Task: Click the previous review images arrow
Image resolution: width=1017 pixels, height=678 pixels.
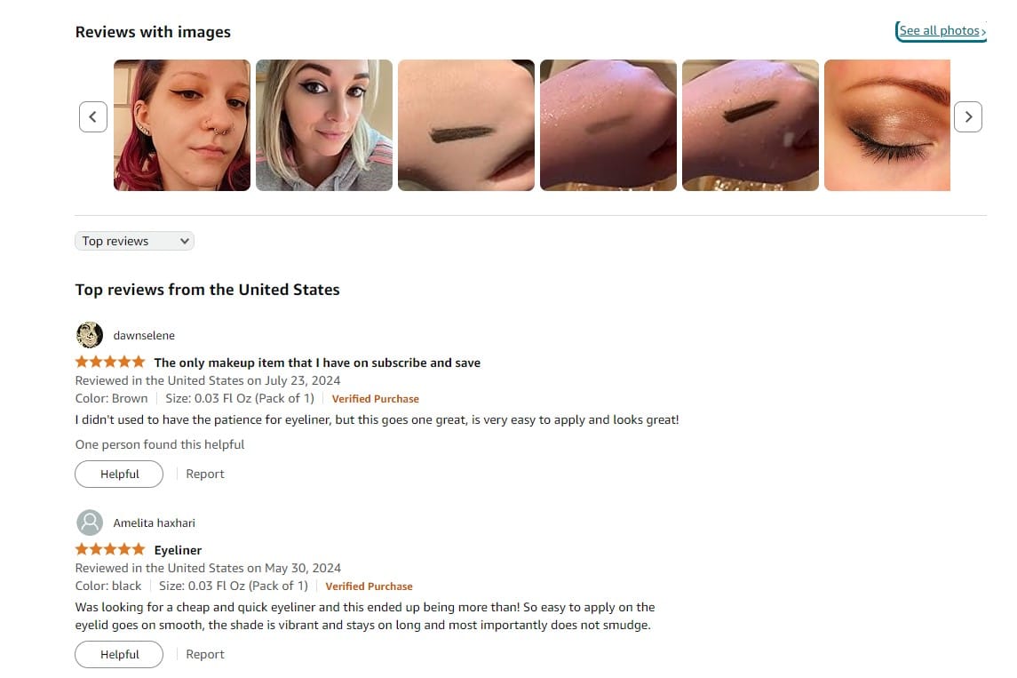Action: click(x=92, y=116)
